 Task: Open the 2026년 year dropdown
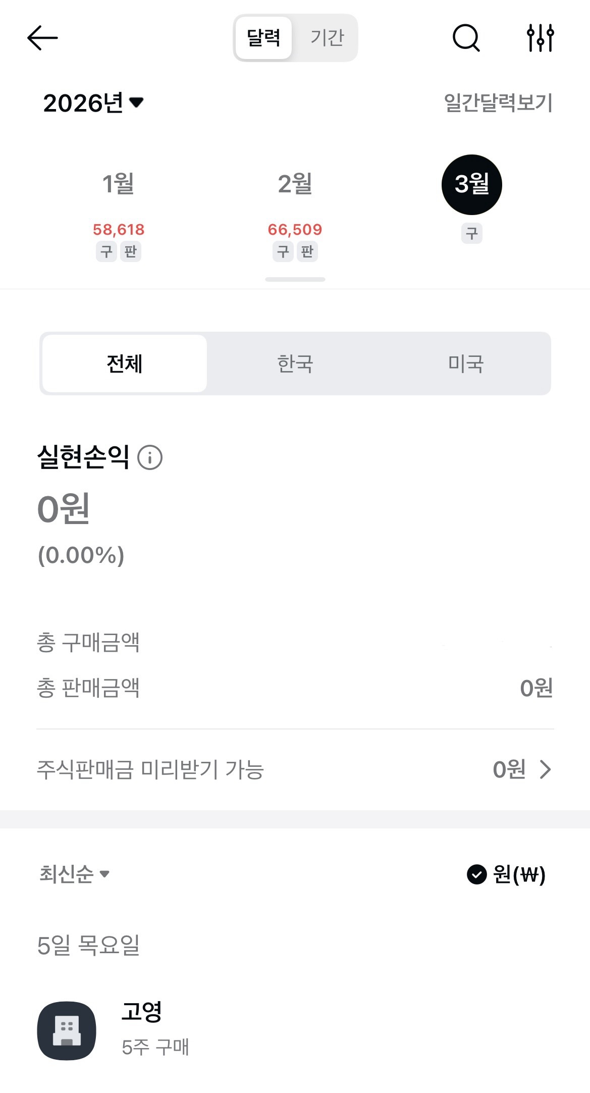point(93,103)
